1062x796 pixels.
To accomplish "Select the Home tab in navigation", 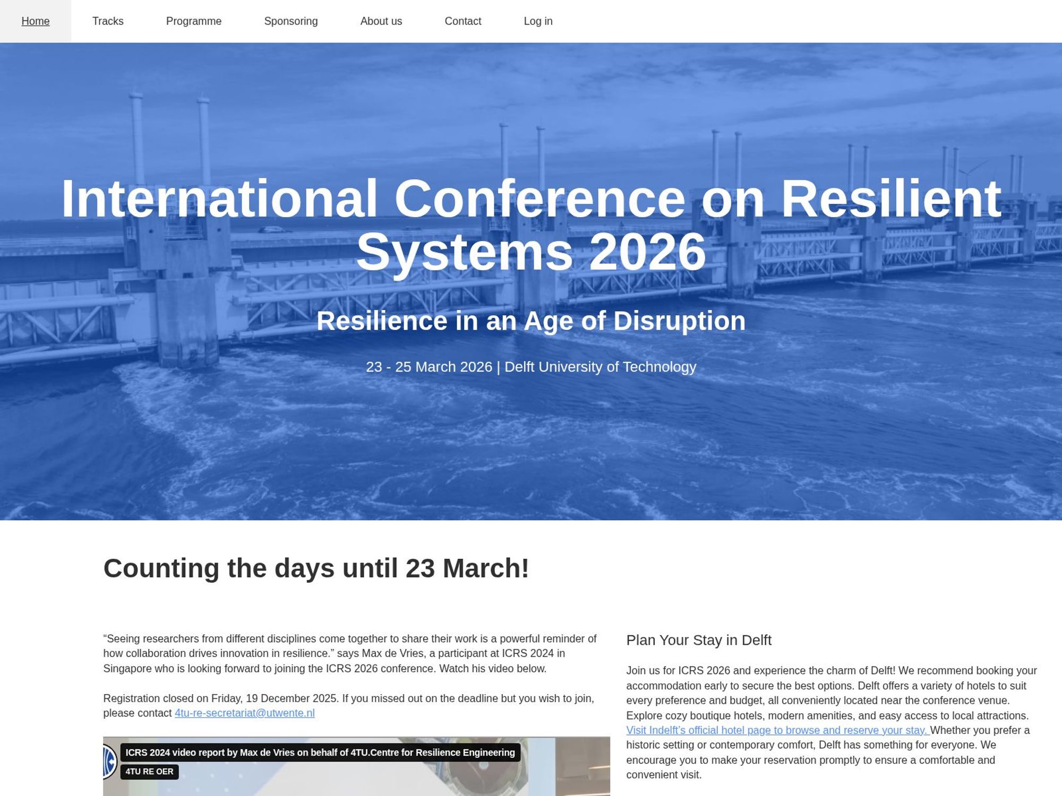I will 35,21.
